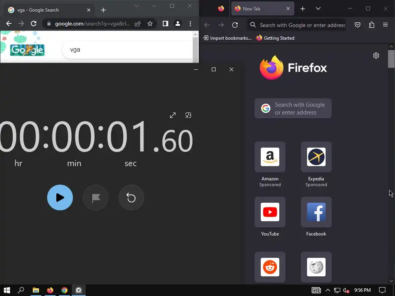The image size is (395, 296).
Task: Open Firefox from the taskbar
Action: click(50, 290)
